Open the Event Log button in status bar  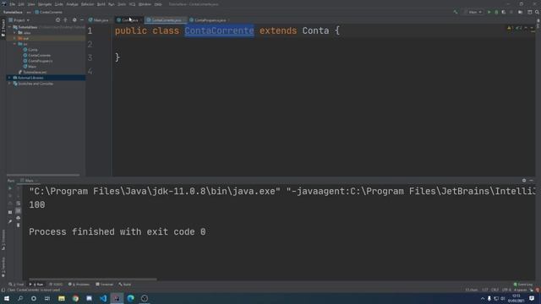523,285
